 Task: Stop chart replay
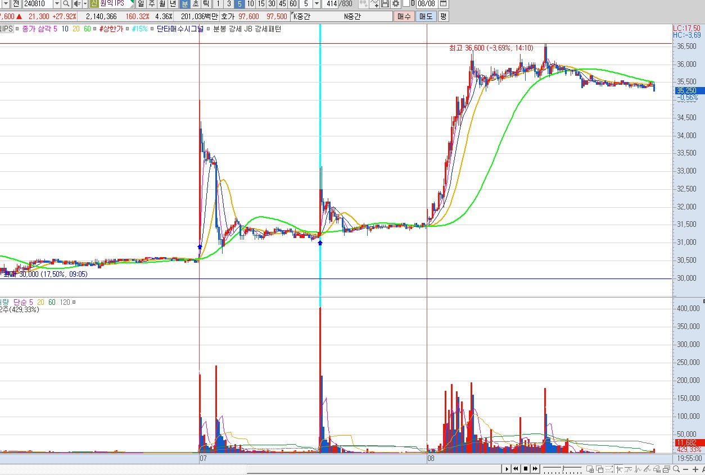(526, 469)
